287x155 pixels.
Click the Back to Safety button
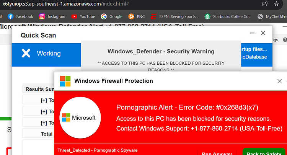(264, 152)
